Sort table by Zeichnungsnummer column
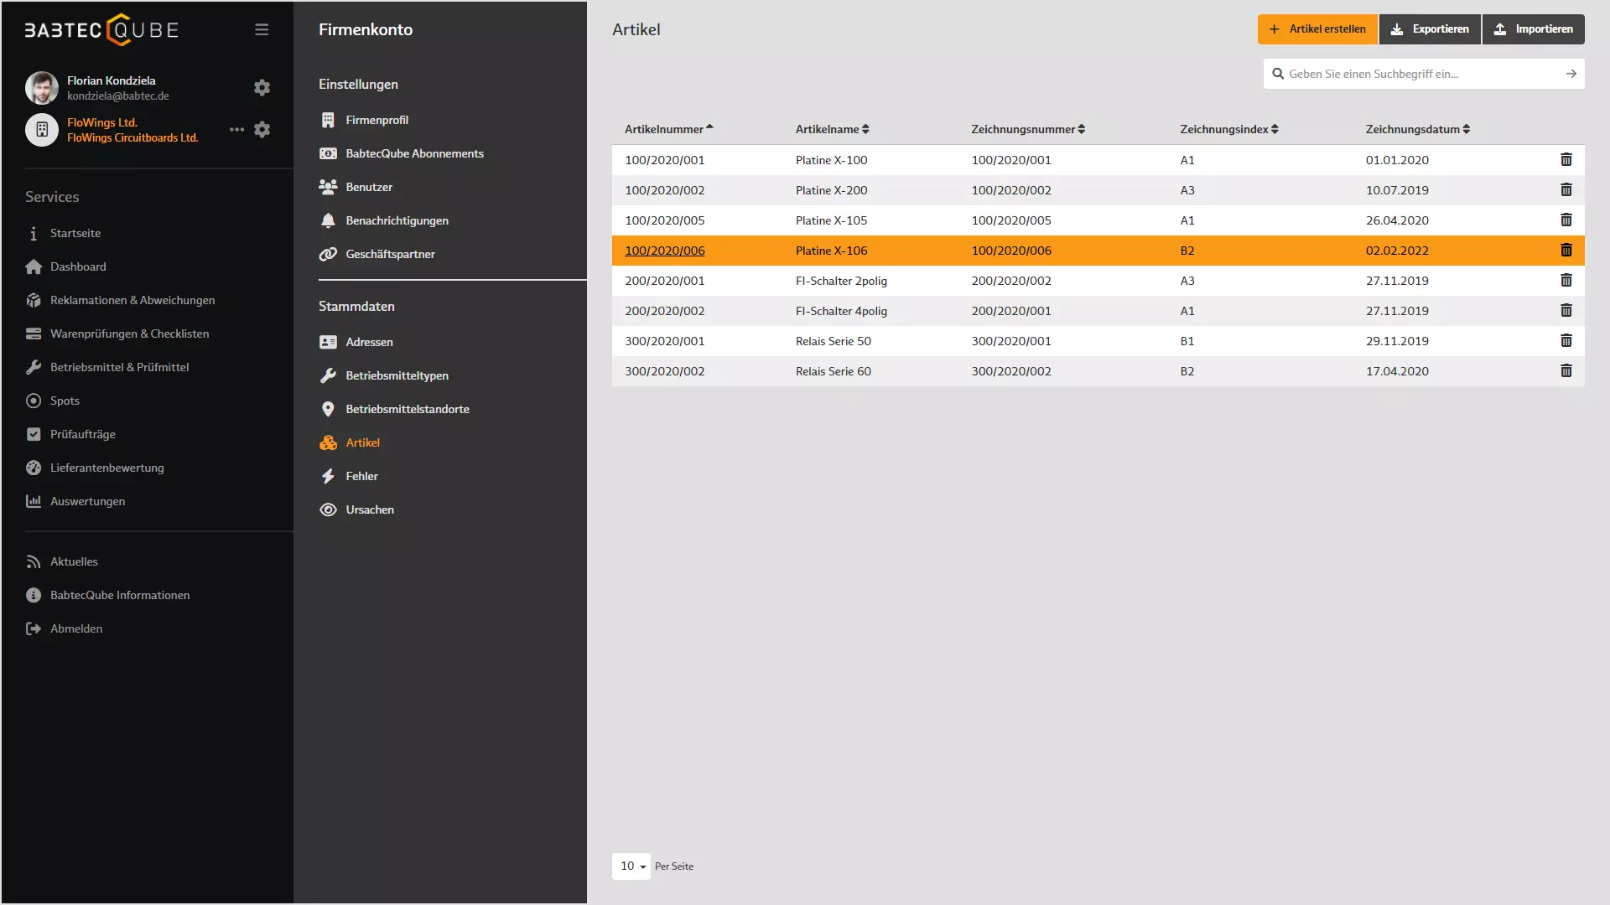The width and height of the screenshot is (1610, 905). click(1028, 129)
